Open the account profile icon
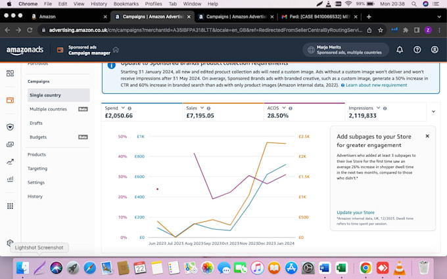 pos(435,50)
